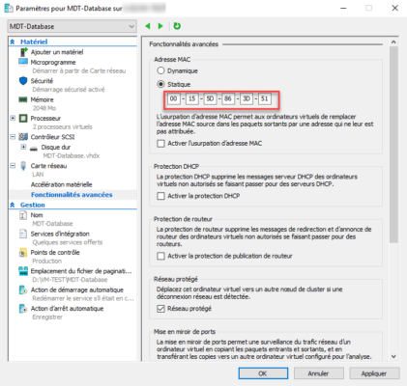Open the MDT-Database virtual machine dropdown
Viewport: 407px width, 386px height.
[72, 26]
